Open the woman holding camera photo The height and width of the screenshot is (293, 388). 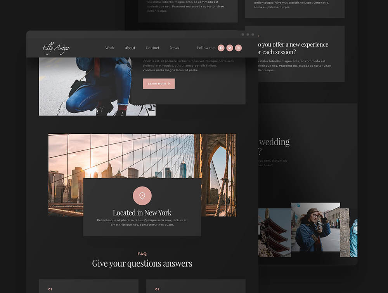click(315, 229)
